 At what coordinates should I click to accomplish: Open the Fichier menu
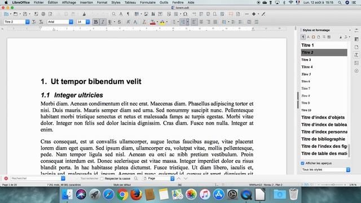[x=38, y=2]
